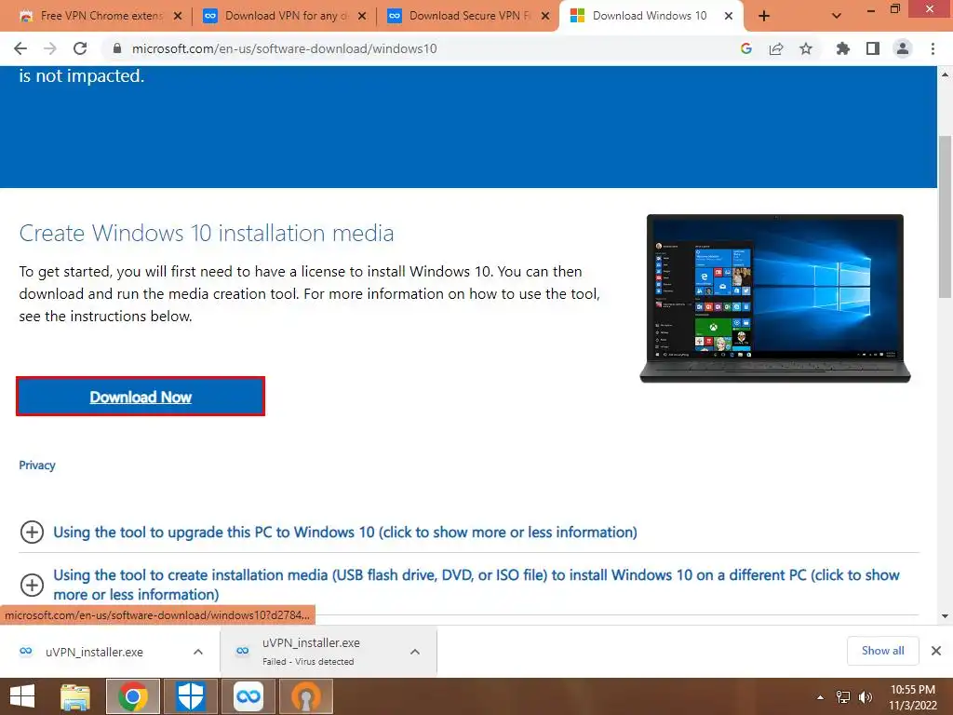Image resolution: width=953 pixels, height=715 pixels.
Task: Open File Explorer from taskbar
Action: point(75,696)
